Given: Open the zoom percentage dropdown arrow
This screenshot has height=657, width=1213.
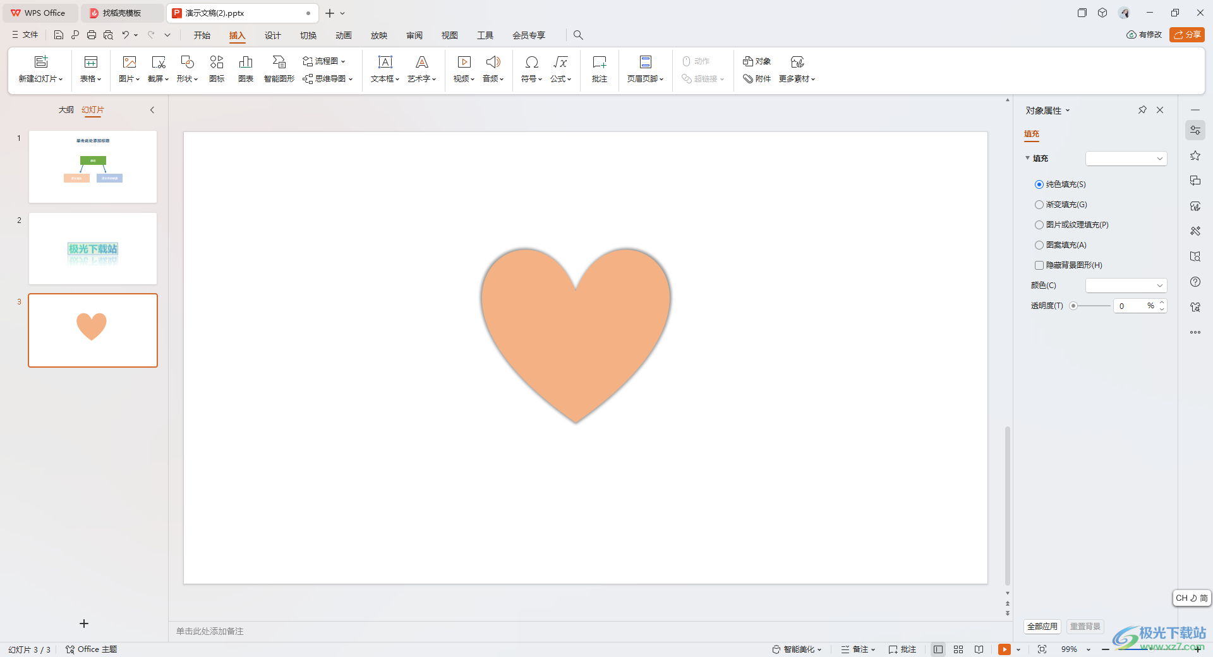Looking at the screenshot, I should (x=1089, y=649).
